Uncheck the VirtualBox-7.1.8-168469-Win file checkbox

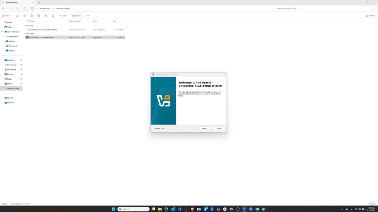point(27,38)
